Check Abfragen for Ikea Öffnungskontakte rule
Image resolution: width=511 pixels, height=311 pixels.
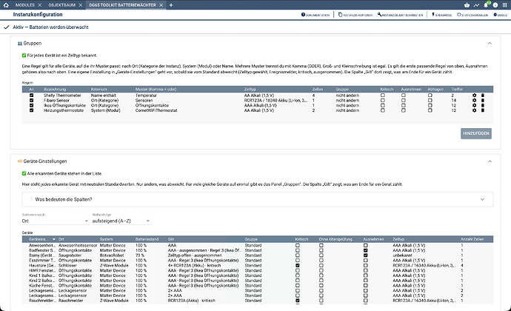pos(430,105)
